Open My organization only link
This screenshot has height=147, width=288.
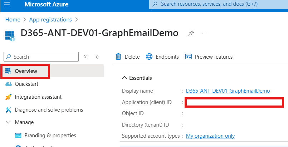point(210,136)
